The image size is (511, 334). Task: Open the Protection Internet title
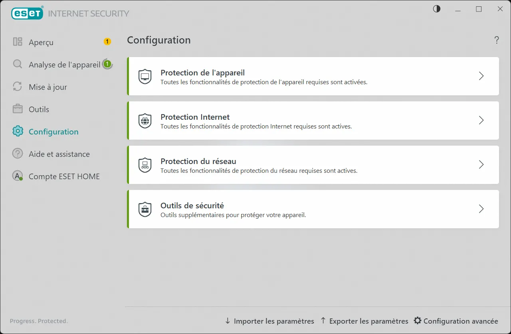[195, 117]
